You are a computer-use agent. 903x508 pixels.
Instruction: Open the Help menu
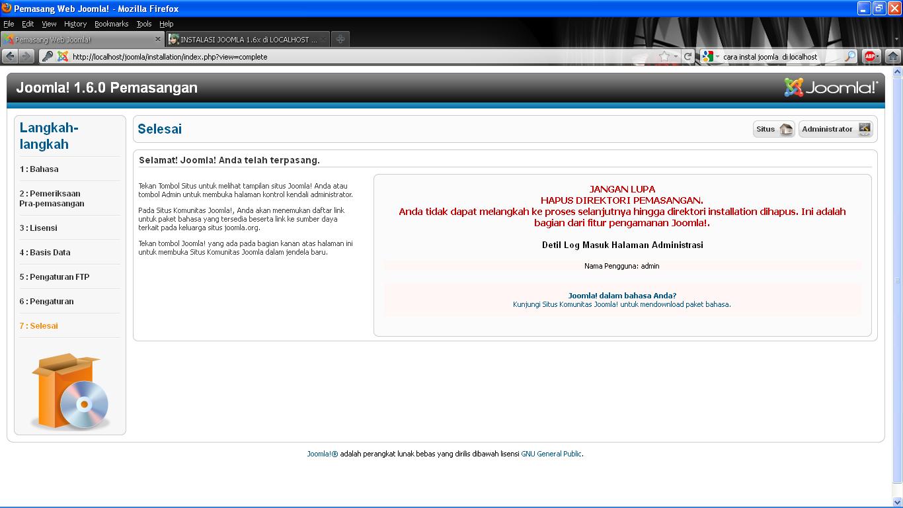166,24
